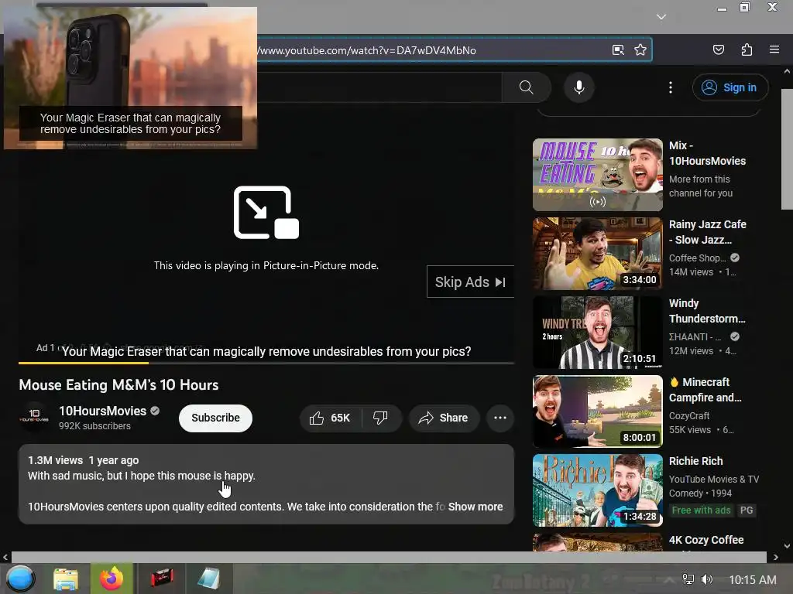Click the vertical page scrollbar thumb
The height and width of the screenshot is (594, 793).
(787, 149)
